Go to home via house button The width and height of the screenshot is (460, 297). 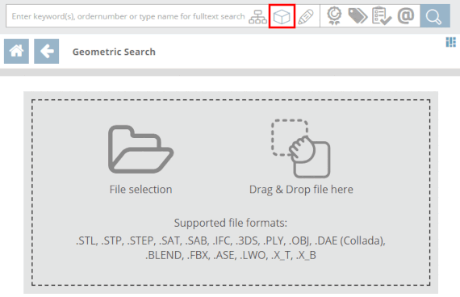click(x=16, y=51)
